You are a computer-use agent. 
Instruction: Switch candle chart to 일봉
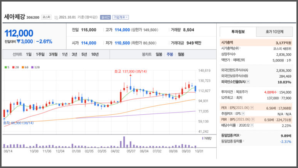(159, 54)
